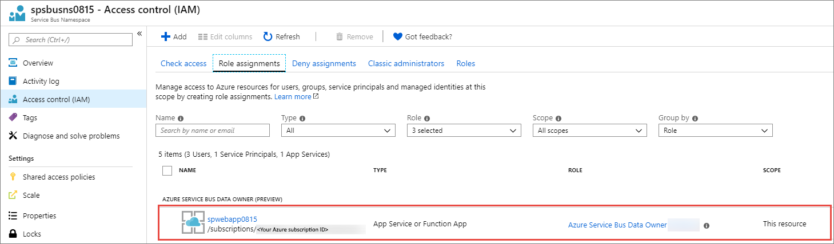Click the Shared access policies key icon

(13, 177)
